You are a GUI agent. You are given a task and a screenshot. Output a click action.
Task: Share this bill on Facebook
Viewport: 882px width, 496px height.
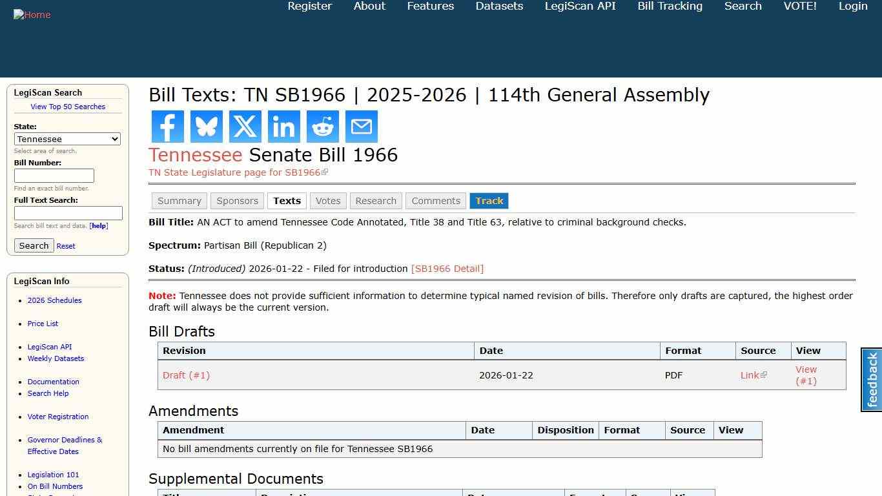(167, 126)
